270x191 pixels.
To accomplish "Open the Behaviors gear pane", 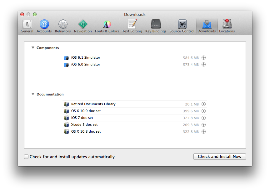I will (63, 26).
